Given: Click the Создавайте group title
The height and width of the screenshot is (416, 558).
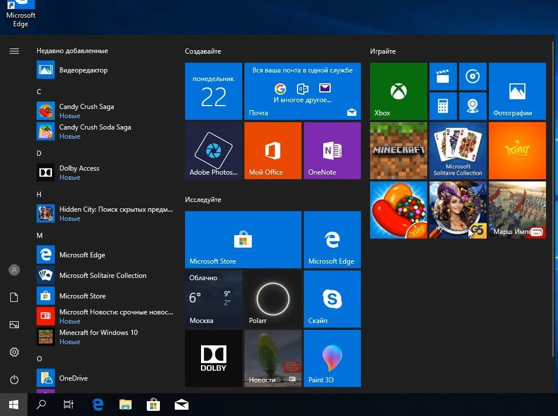Looking at the screenshot, I should coord(203,51).
